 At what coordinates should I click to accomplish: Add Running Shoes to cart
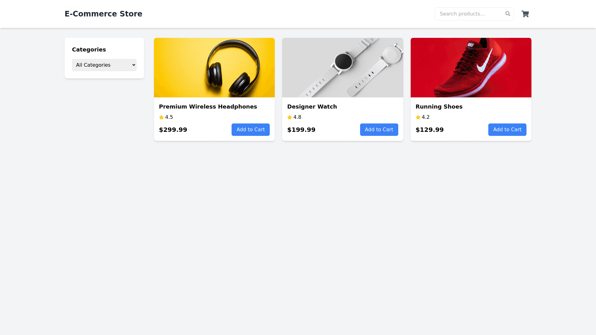507,130
